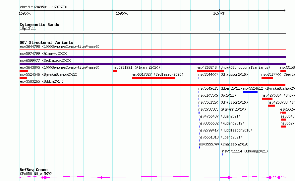
Task: Click the esv3583265 Uddin2014 long red bar
Action: point(152,85)
